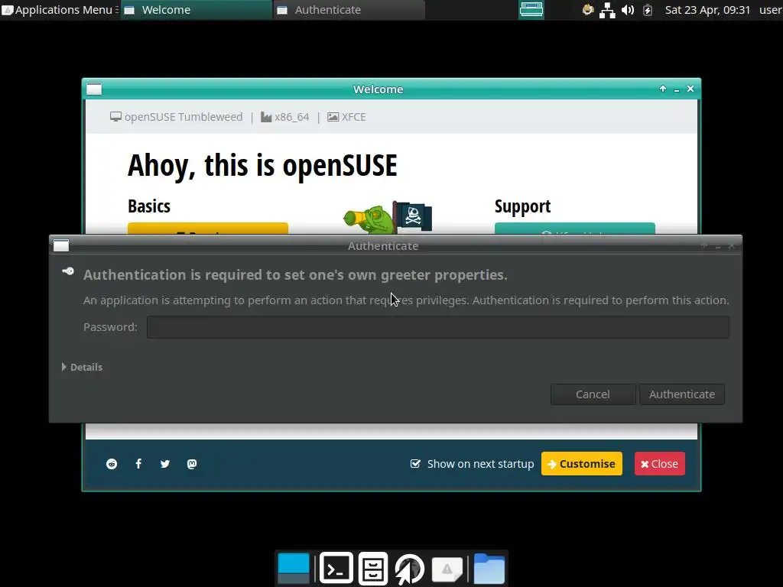
Task: Open the Twitter social icon
Action: click(x=165, y=464)
